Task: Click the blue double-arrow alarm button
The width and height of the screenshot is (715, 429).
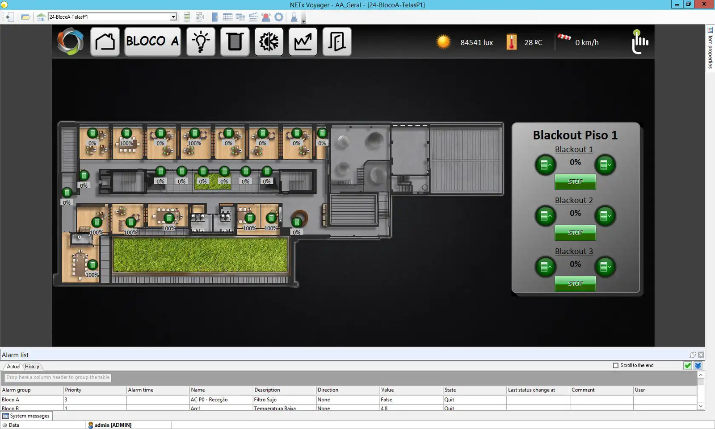Action: (698, 366)
